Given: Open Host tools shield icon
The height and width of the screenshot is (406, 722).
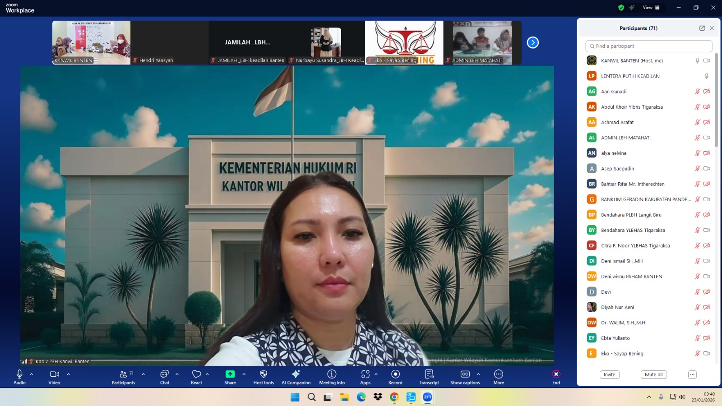Looking at the screenshot, I should pyautogui.click(x=264, y=374).
